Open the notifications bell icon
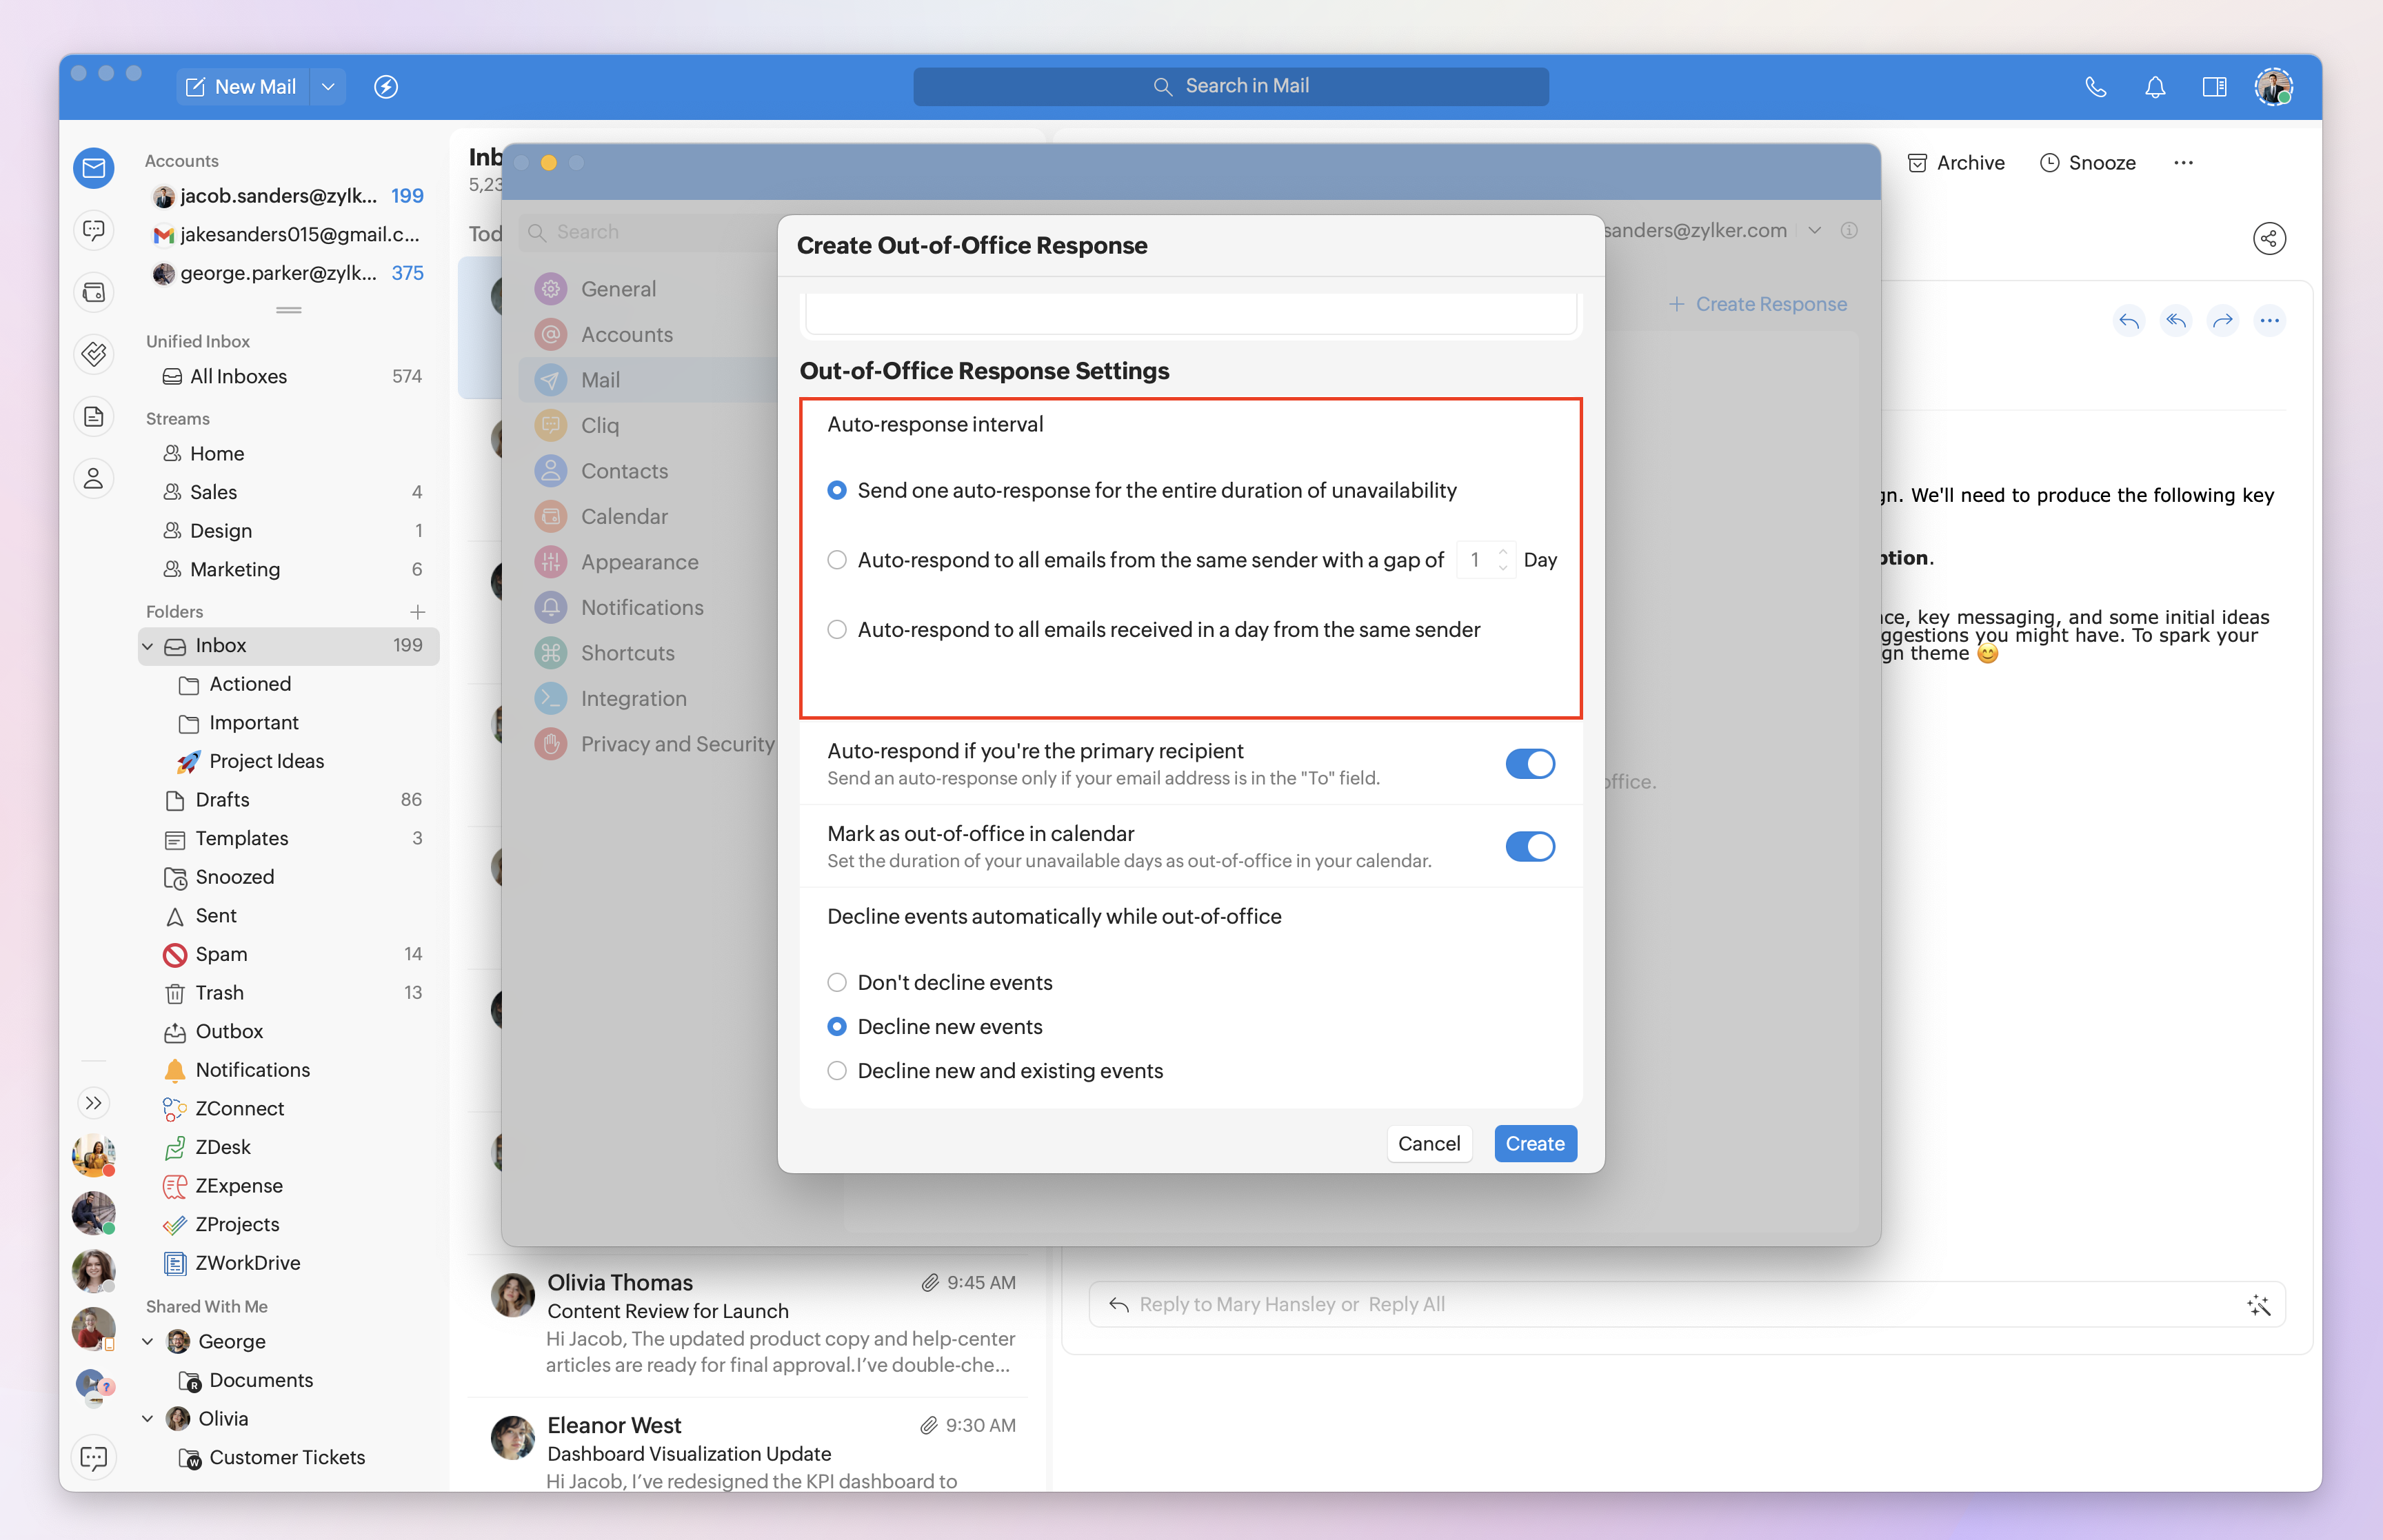 [2154, 87]
